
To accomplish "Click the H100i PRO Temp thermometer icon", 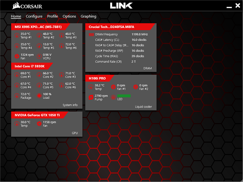I will tap(91, 87).
